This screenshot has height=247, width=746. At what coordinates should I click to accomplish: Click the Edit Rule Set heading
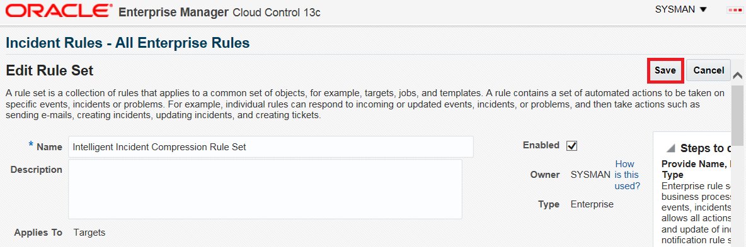pos(50,71)
